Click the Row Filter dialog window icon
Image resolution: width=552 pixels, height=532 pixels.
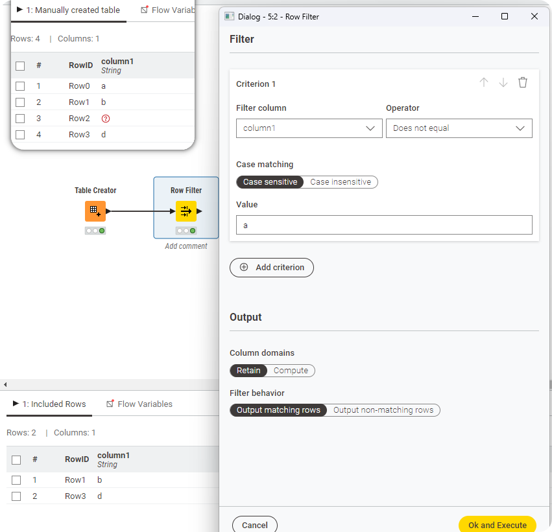(x=229, y=16)
